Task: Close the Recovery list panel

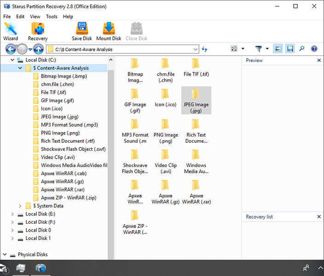Action: [x=319, y=217]
